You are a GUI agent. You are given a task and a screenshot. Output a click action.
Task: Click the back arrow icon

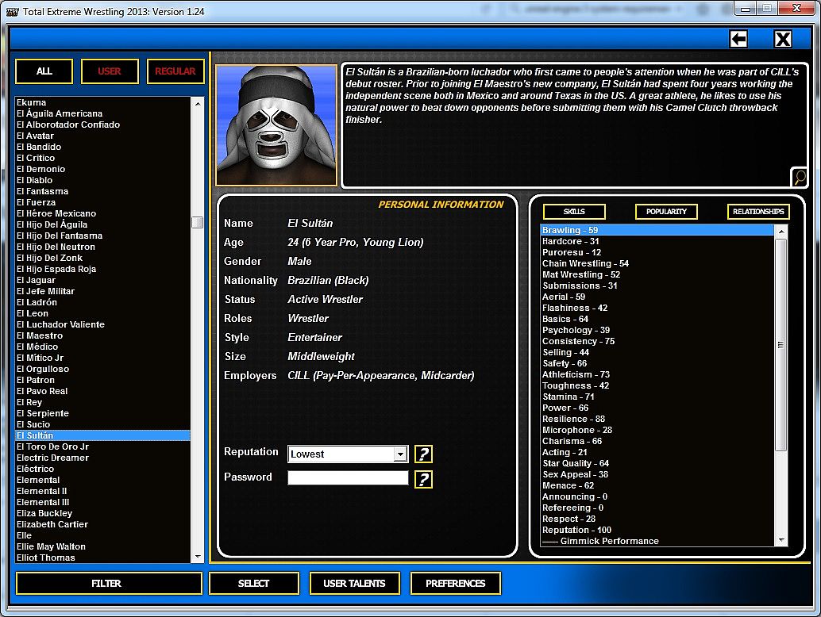[x=738, y=39]
